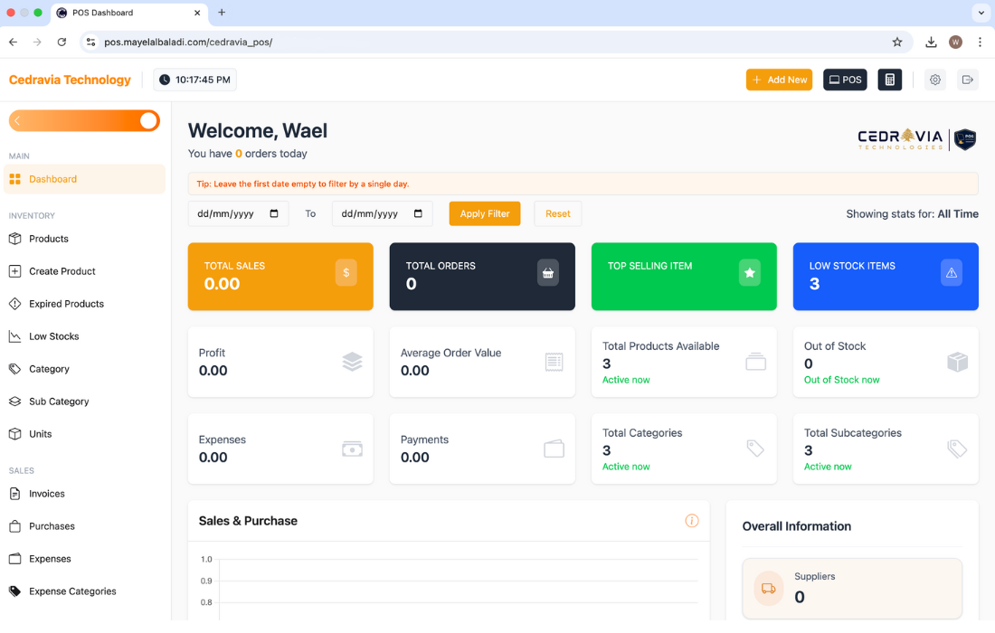Select Low Stocks from sidebar menu

54,336
